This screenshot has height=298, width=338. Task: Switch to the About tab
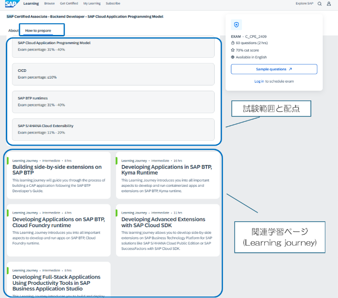pos(14,31)
